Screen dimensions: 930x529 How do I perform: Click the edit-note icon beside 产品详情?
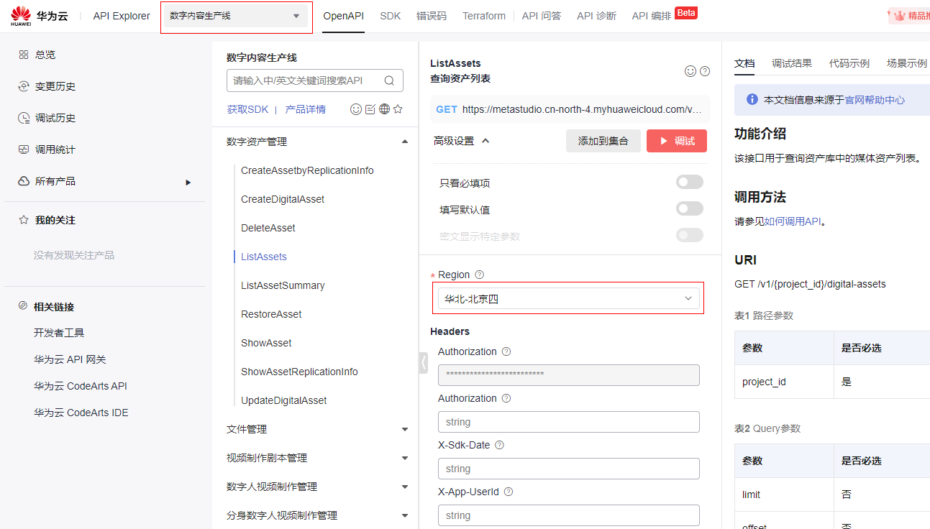(370, 109)
